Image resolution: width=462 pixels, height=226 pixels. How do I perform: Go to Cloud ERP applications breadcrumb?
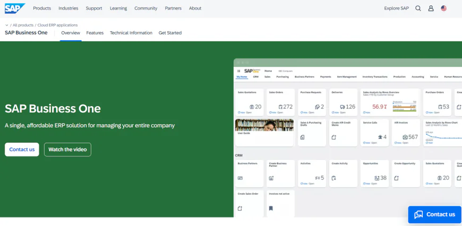[57, 25]
